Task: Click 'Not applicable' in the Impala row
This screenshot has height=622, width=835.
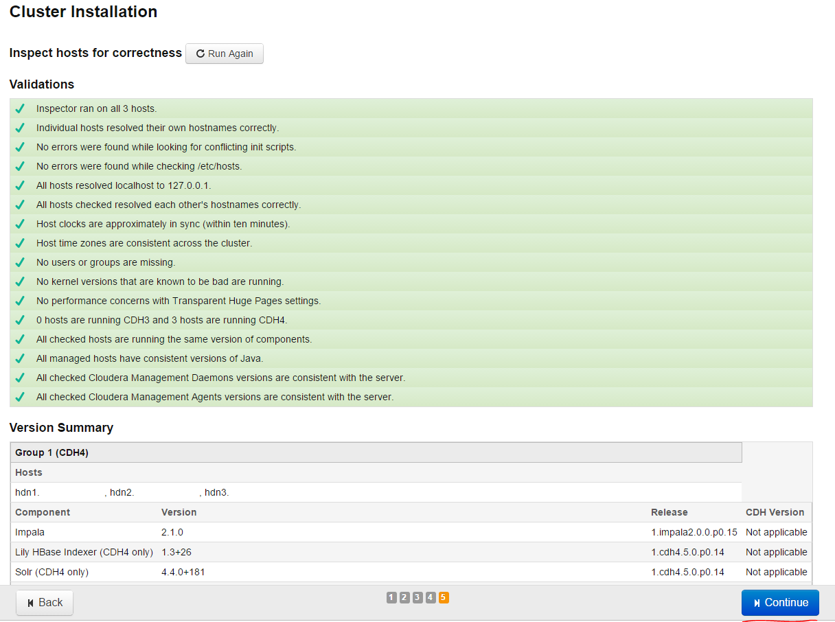Action: point(777,532)
